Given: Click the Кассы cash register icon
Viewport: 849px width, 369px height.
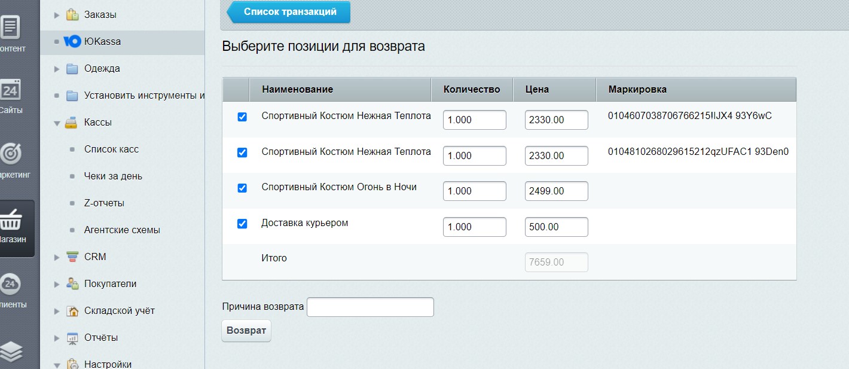Looking at the screenshot, I should pyautogui.click(x=72, y=123).
